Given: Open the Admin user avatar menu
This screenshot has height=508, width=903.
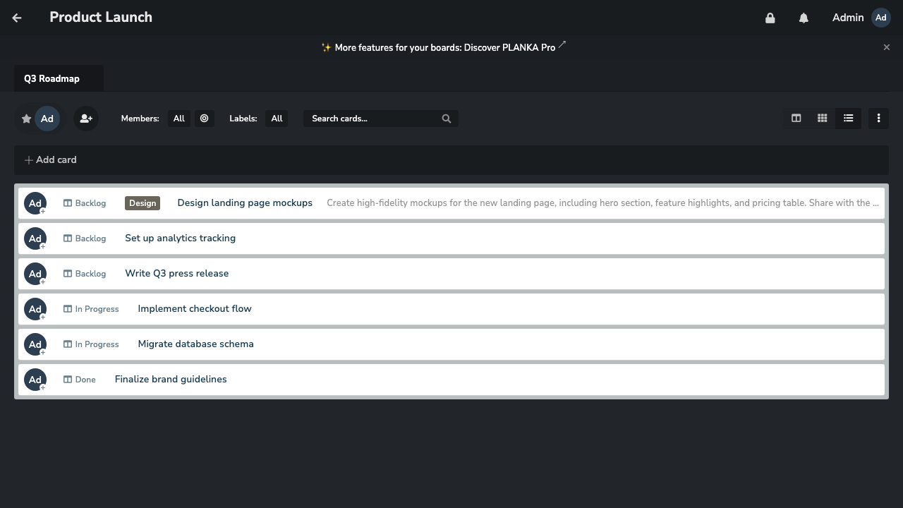Looking at the screenshot, I should (x=881, y=18).
